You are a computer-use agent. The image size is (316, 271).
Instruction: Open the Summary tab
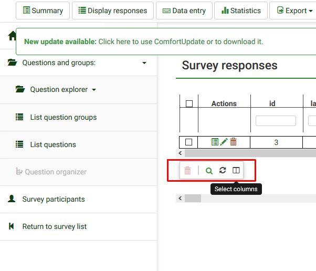click(43, 11)
